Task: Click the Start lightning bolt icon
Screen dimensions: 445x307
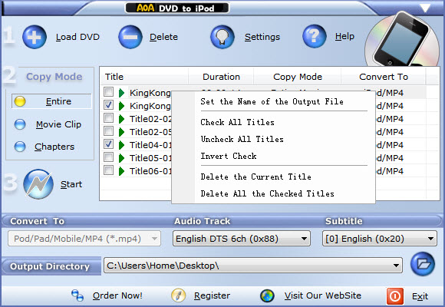Action: (x=38, y=184)
